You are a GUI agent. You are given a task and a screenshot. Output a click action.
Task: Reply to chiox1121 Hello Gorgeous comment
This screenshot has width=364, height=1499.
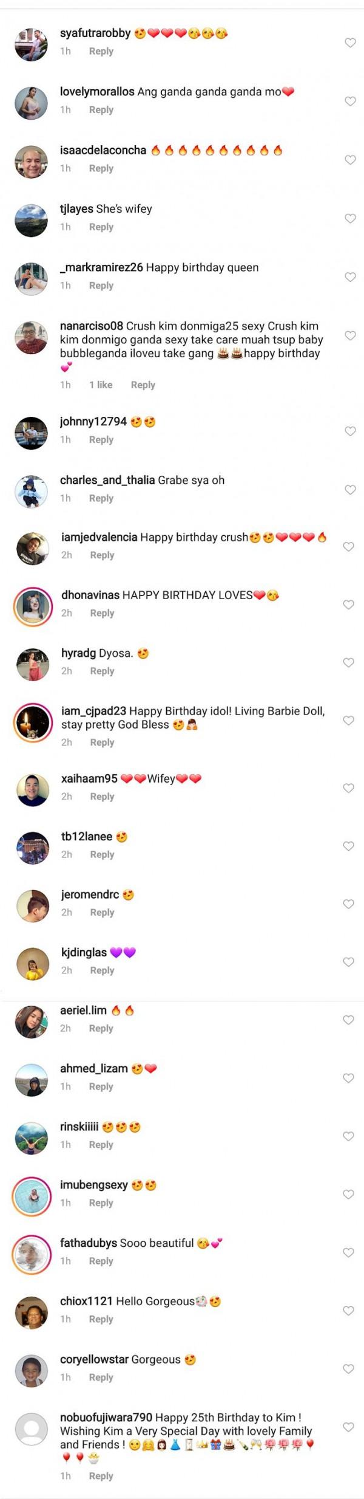click(x=101, y=1319)
